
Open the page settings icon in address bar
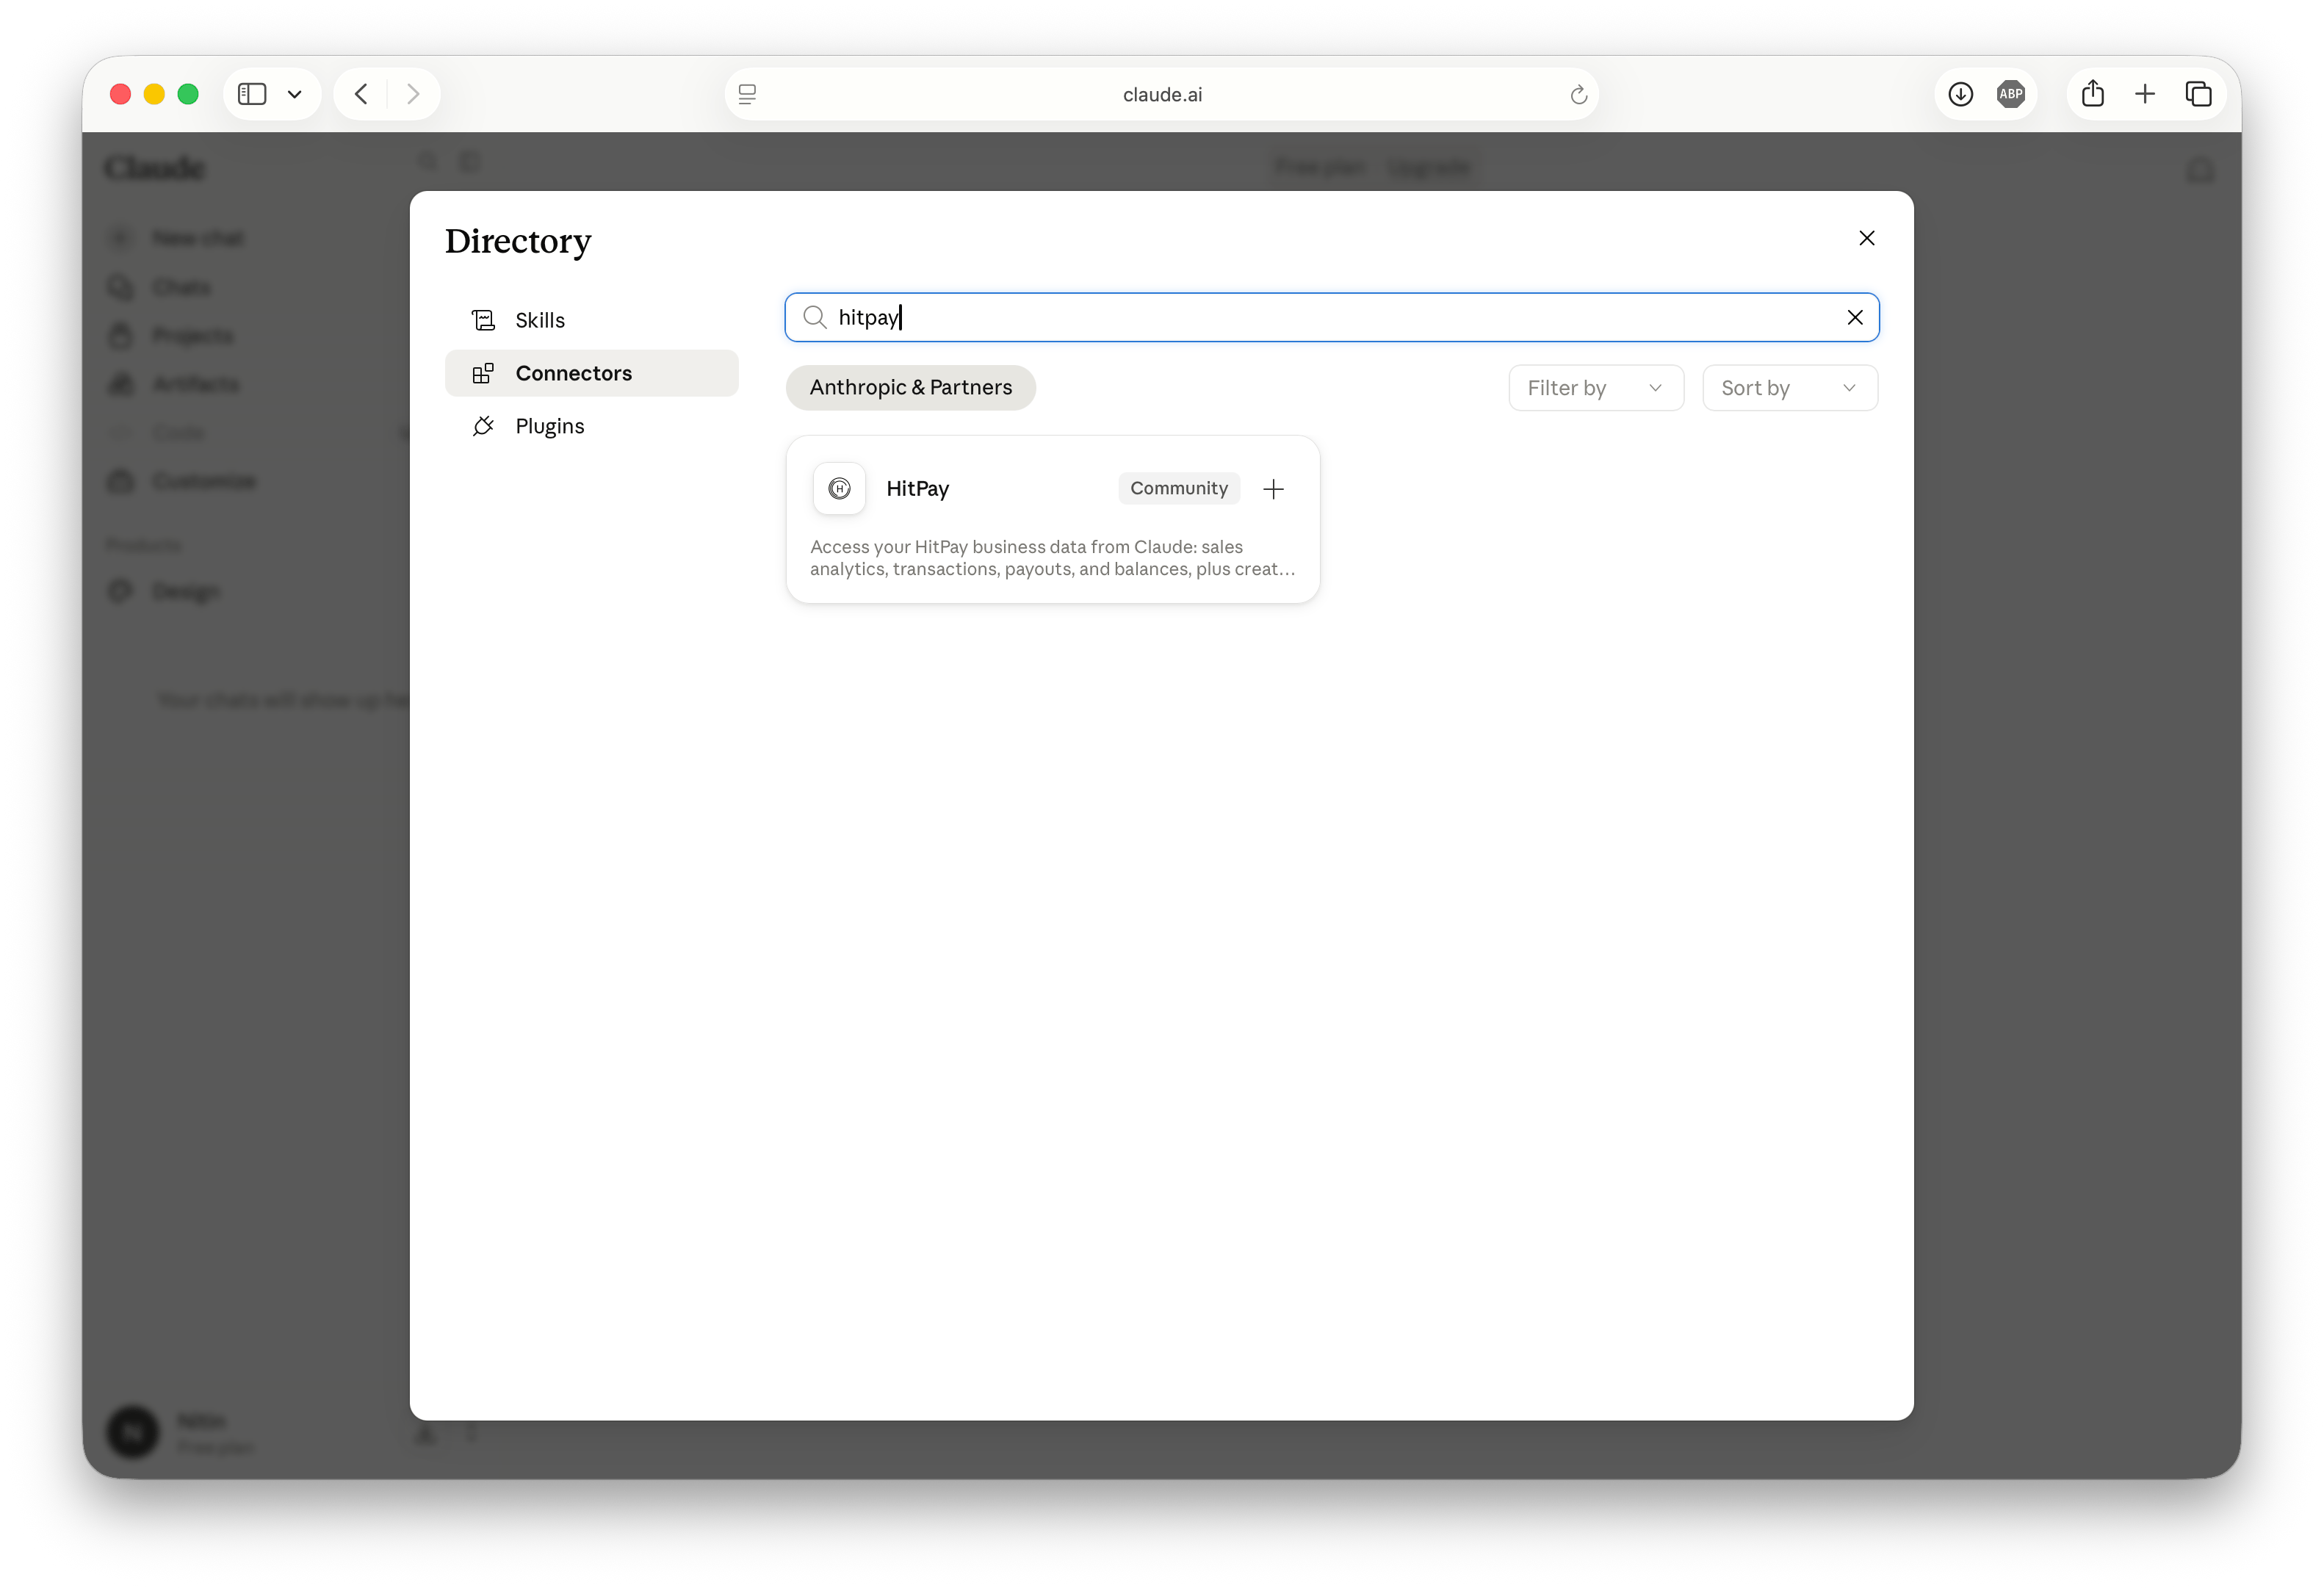747,94
